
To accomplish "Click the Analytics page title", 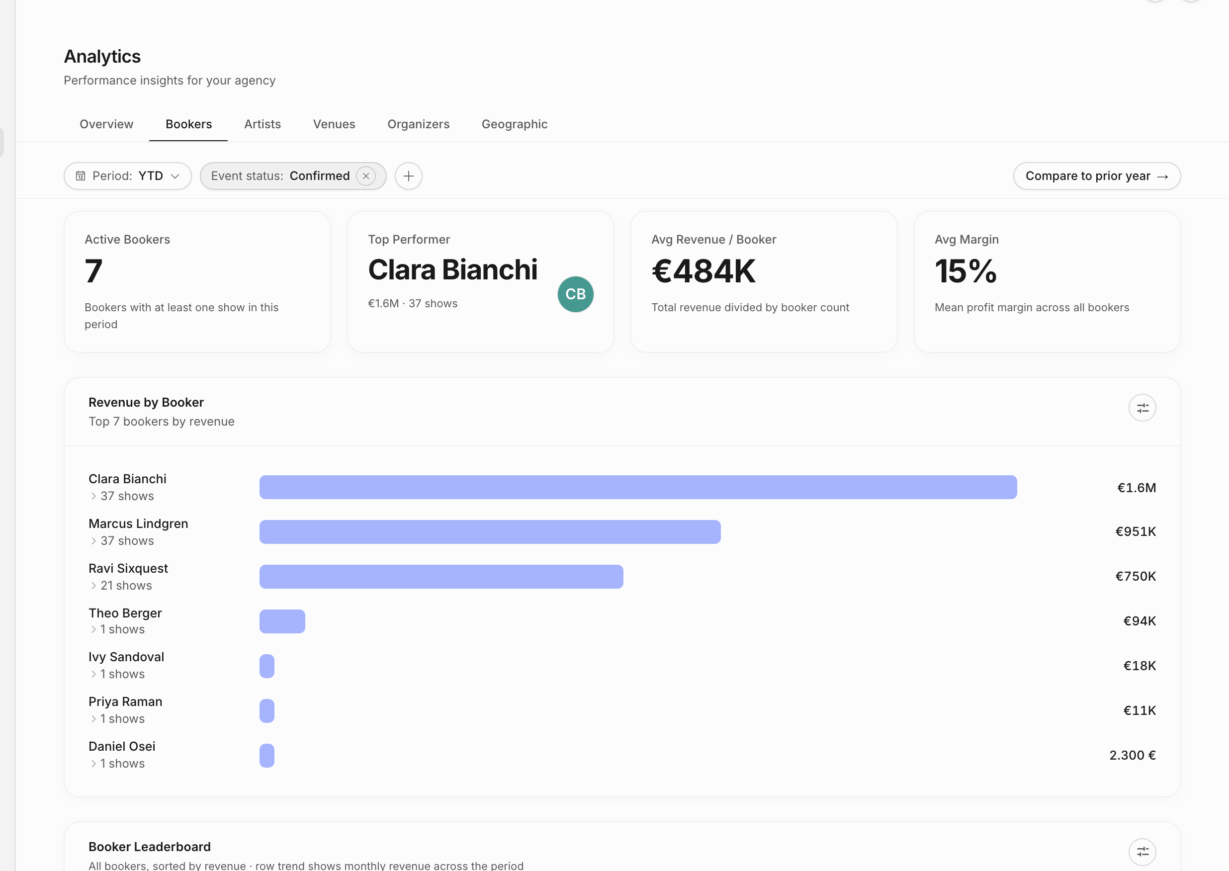I will [102, 56].
